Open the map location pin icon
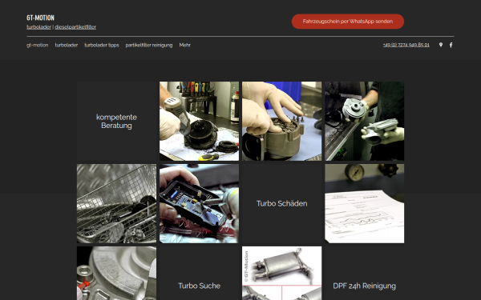The height and width of the screenshot is (300, 481). (441, 45)
